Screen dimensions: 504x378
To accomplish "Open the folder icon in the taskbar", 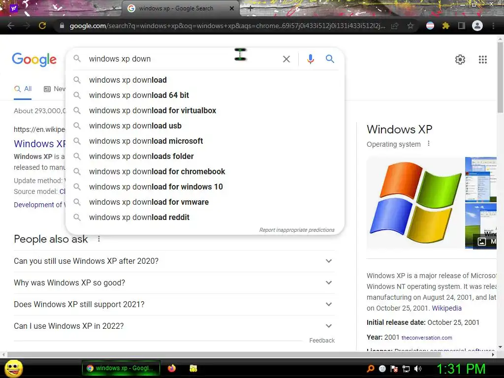I will point(193,368).
